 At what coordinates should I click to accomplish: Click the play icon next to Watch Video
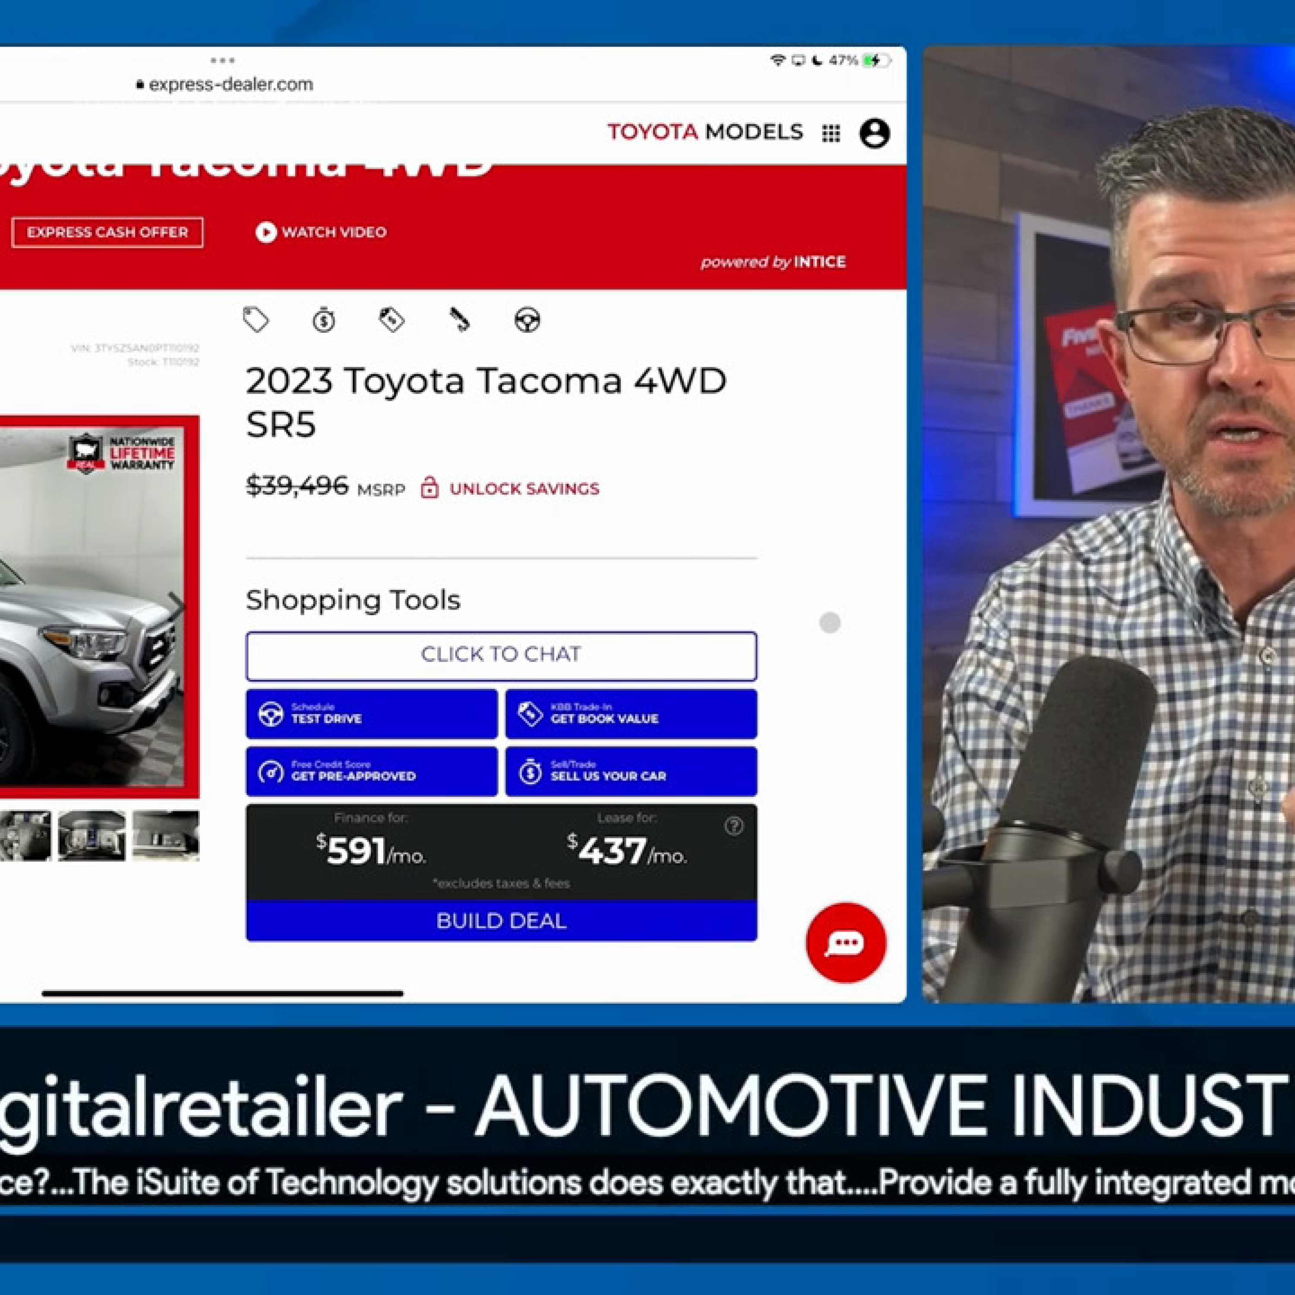pyautogui.click(x=266, y=232)
